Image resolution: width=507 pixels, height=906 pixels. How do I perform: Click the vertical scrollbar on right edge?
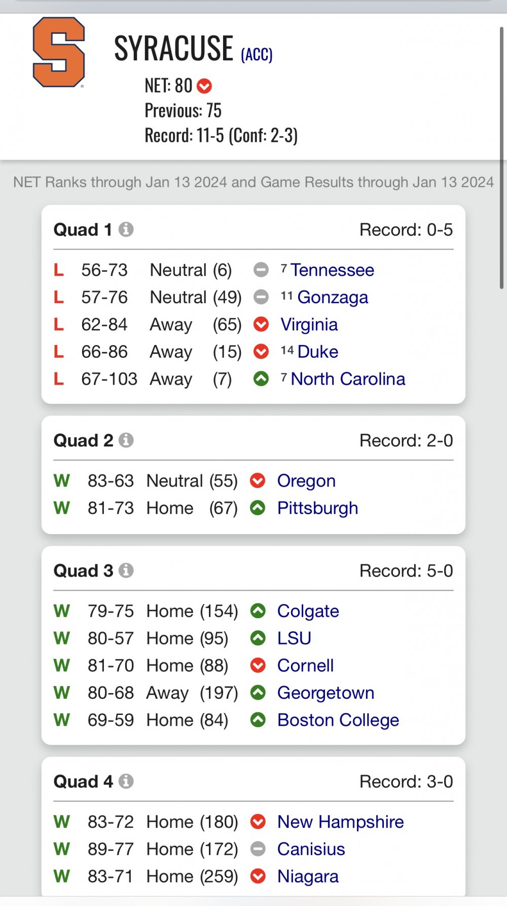coord(502,157)
